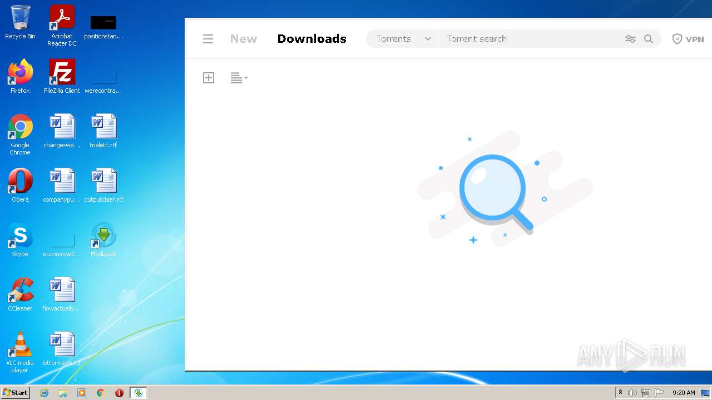
Task: Open the MediaGet hamburger menu
Action: (x=208, y=39)
